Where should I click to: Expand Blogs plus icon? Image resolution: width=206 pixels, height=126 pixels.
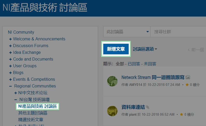(10, 73)
